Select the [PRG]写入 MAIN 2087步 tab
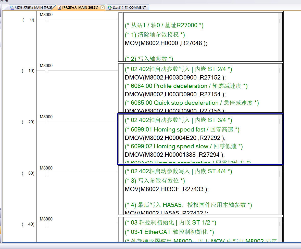The image size is (301, 249). click(x=80, y=7)
